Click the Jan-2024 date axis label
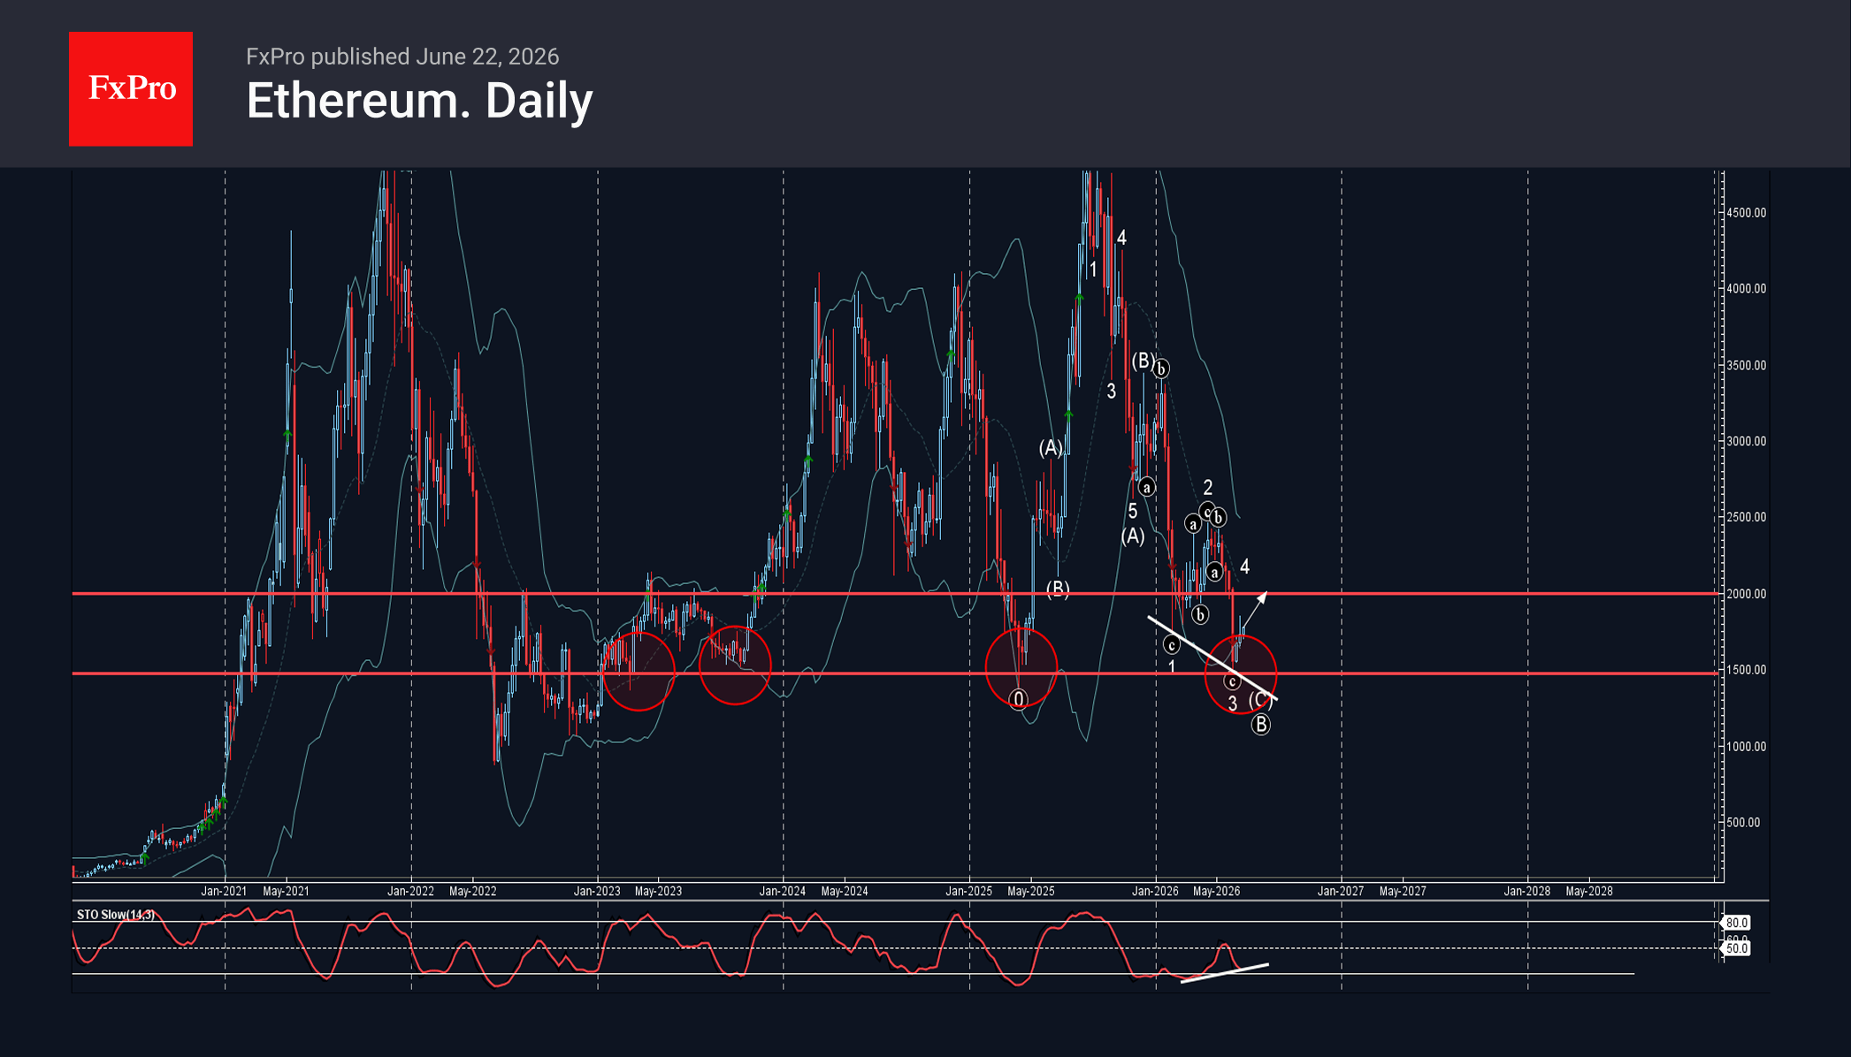Image resolution: width=1851 pixels, height=1057 pixels. (783, 891)
